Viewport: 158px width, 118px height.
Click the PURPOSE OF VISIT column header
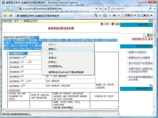[x=104, y=96]
